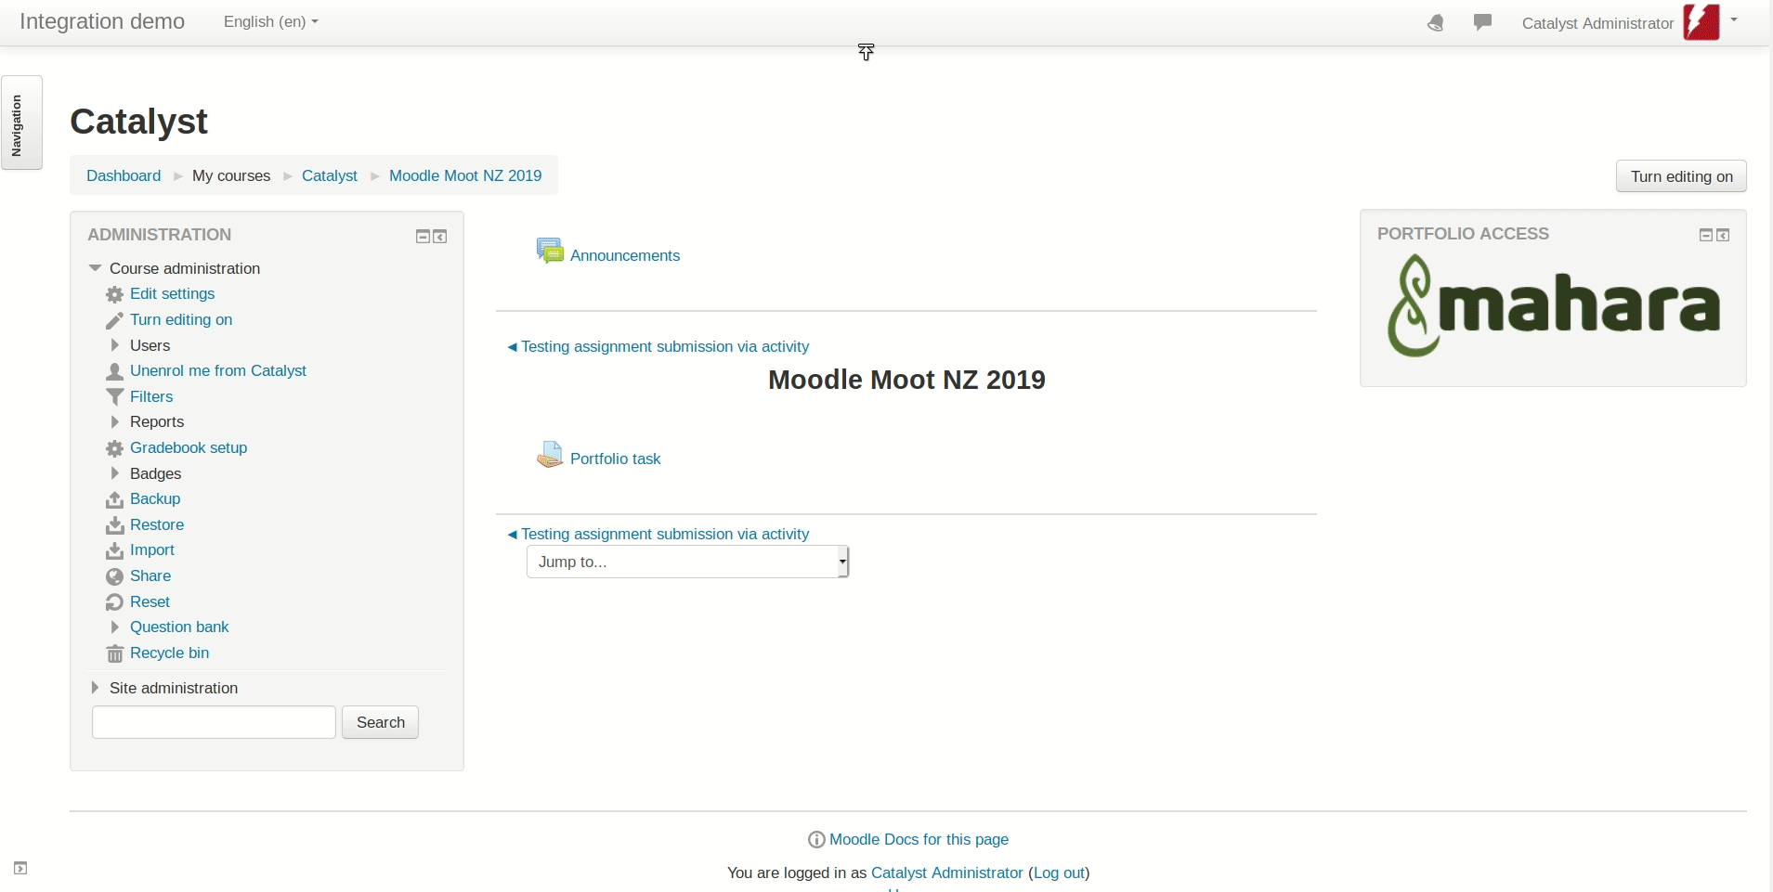Image resolution: width=1773 pixels, height=892 pixels.
Task: Open Gradebook setup
Action: tap(189, 447)
